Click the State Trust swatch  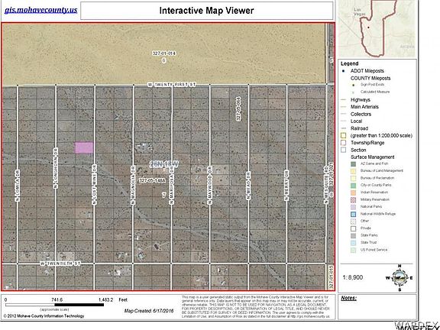click(x=354, y=243)
